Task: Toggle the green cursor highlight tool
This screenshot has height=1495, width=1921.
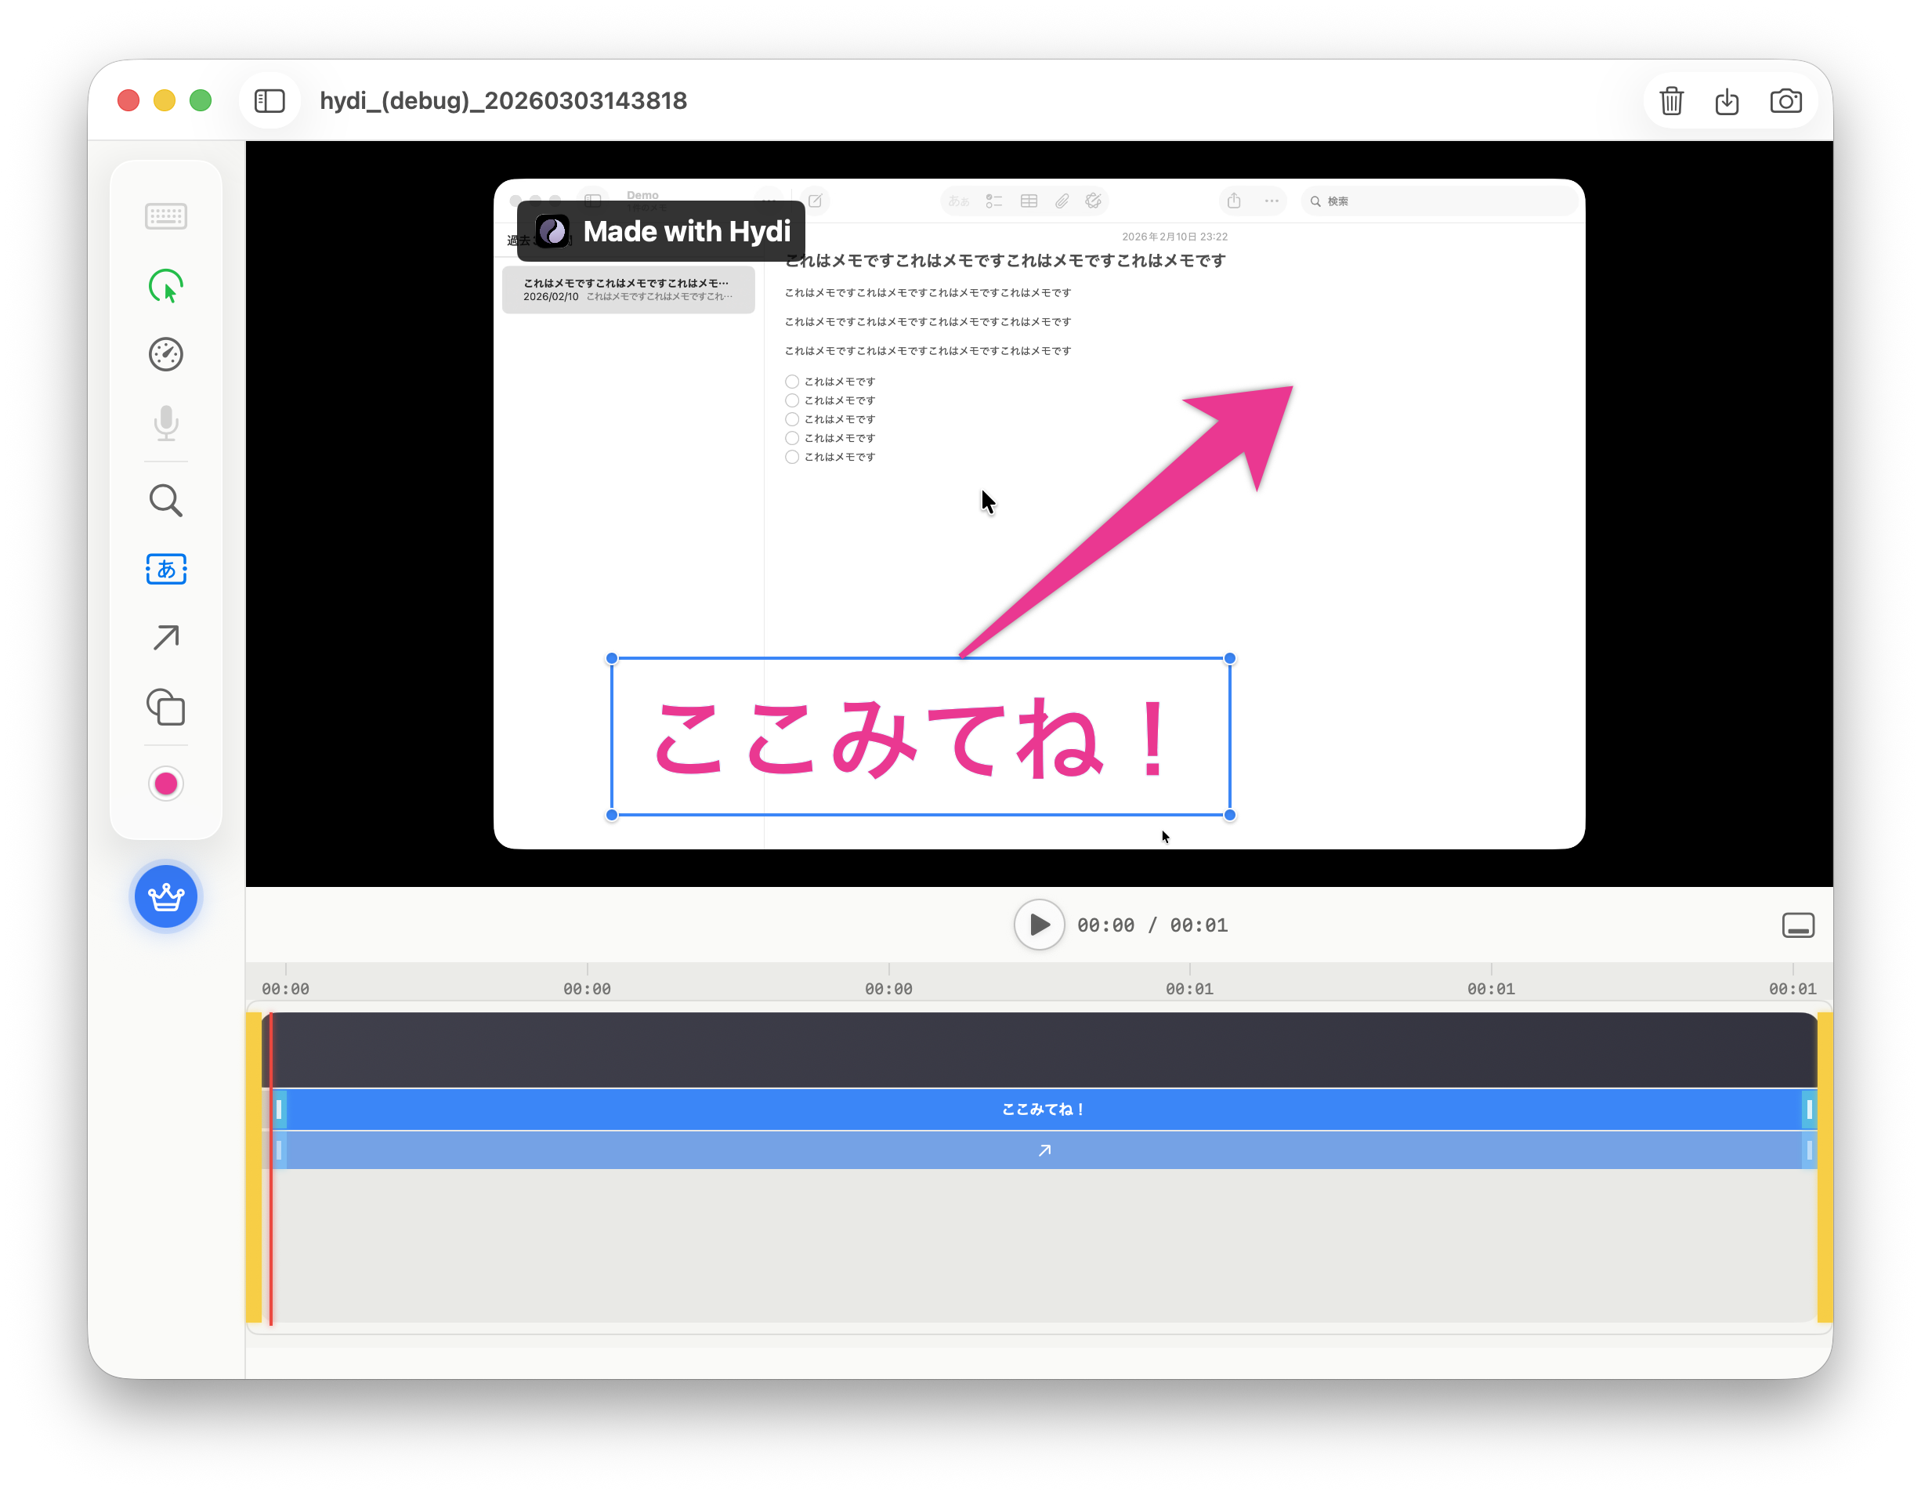Action: 168,286
